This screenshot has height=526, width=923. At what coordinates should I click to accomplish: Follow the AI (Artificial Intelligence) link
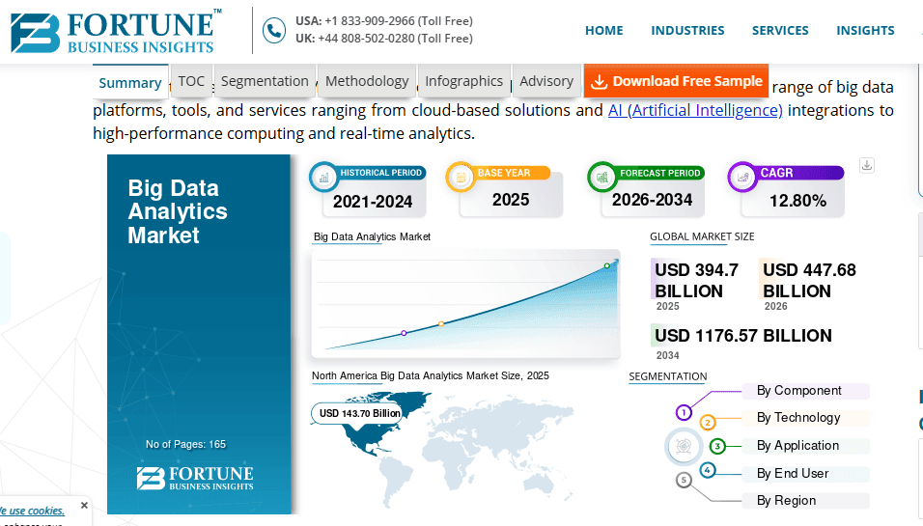[694, 110]
